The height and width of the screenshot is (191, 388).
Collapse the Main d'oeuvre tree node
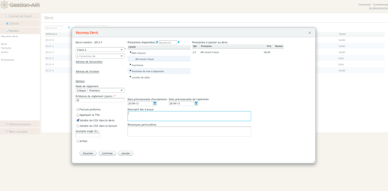tap(130, 52)
